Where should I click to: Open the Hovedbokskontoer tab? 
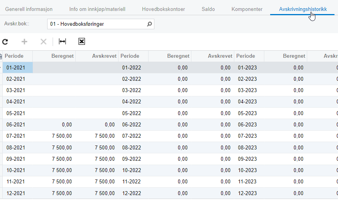pos(163,9)
